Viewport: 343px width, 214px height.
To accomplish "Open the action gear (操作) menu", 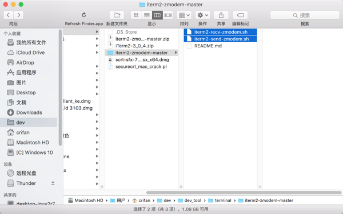I will [202, 15].
